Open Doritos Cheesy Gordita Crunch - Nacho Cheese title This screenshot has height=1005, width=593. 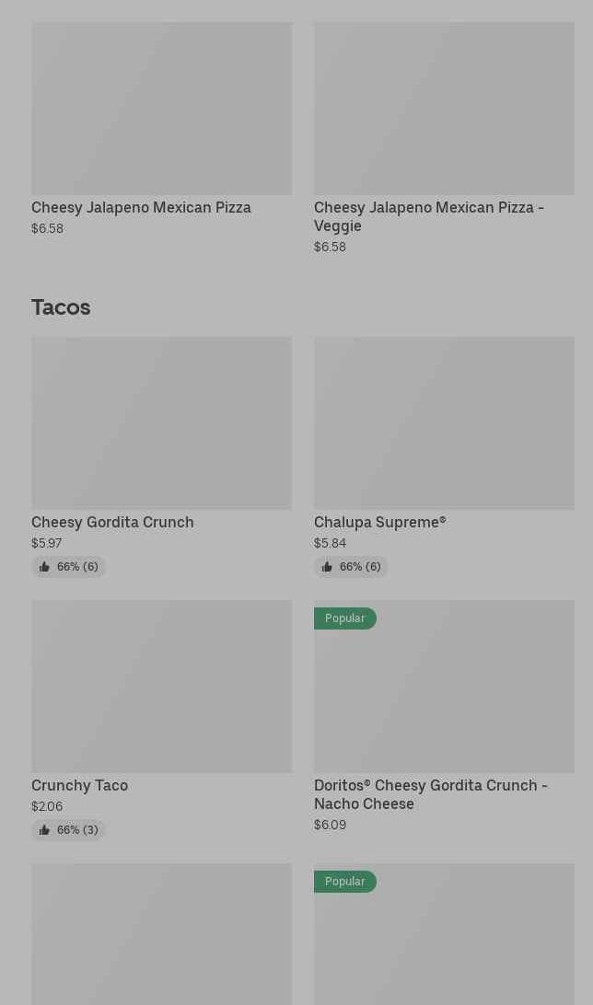click(430, 794)
